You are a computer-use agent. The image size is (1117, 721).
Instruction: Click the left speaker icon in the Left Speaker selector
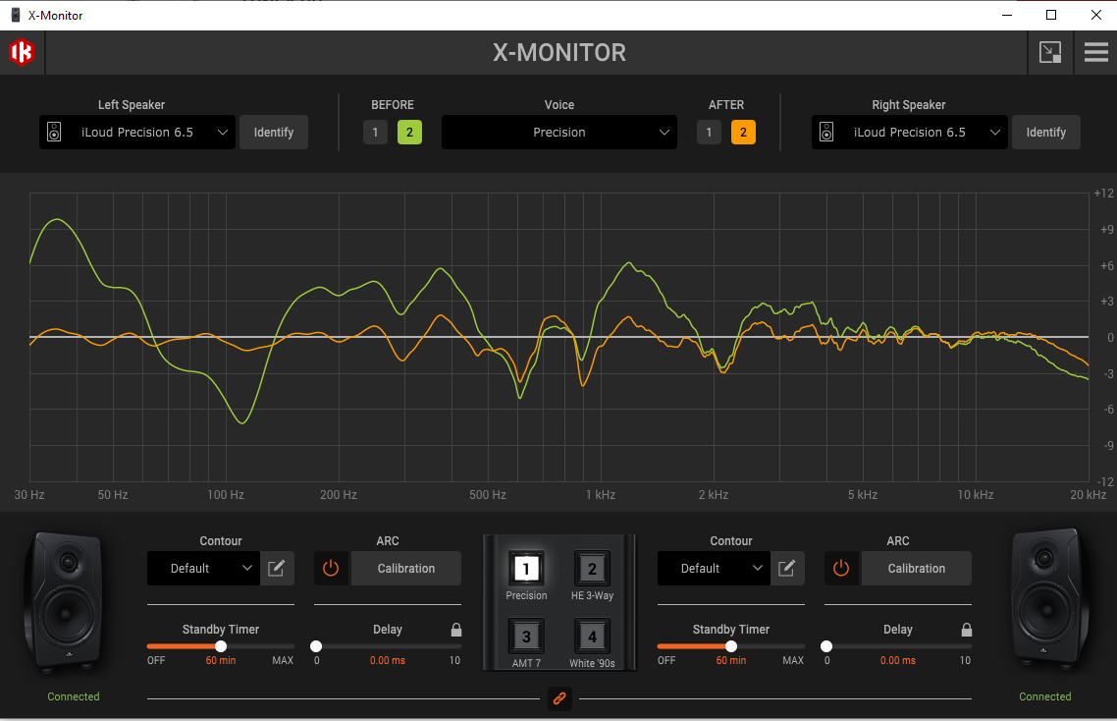pyautogui.click(x=54, y=132)
